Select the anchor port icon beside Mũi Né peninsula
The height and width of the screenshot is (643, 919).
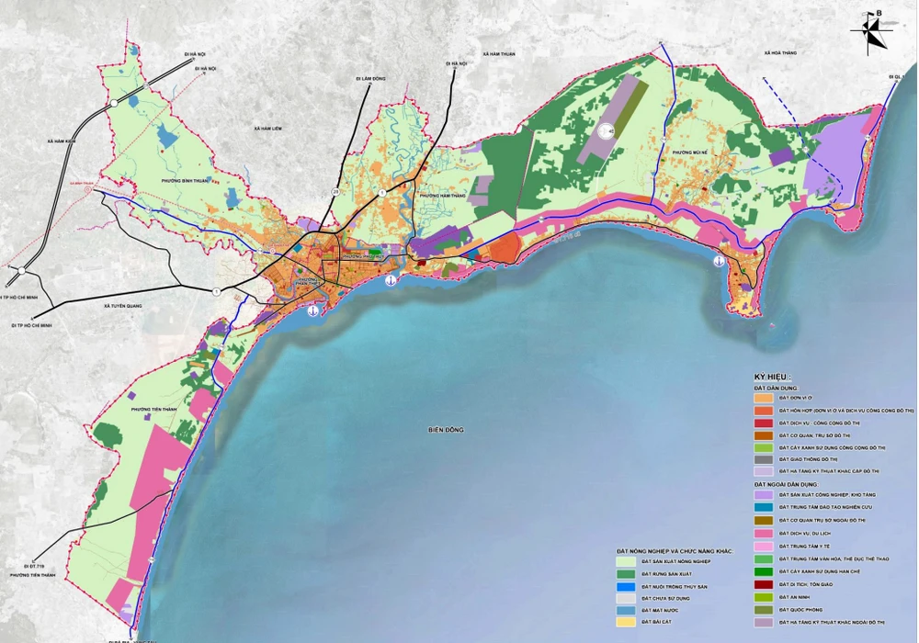click(718, 263)
